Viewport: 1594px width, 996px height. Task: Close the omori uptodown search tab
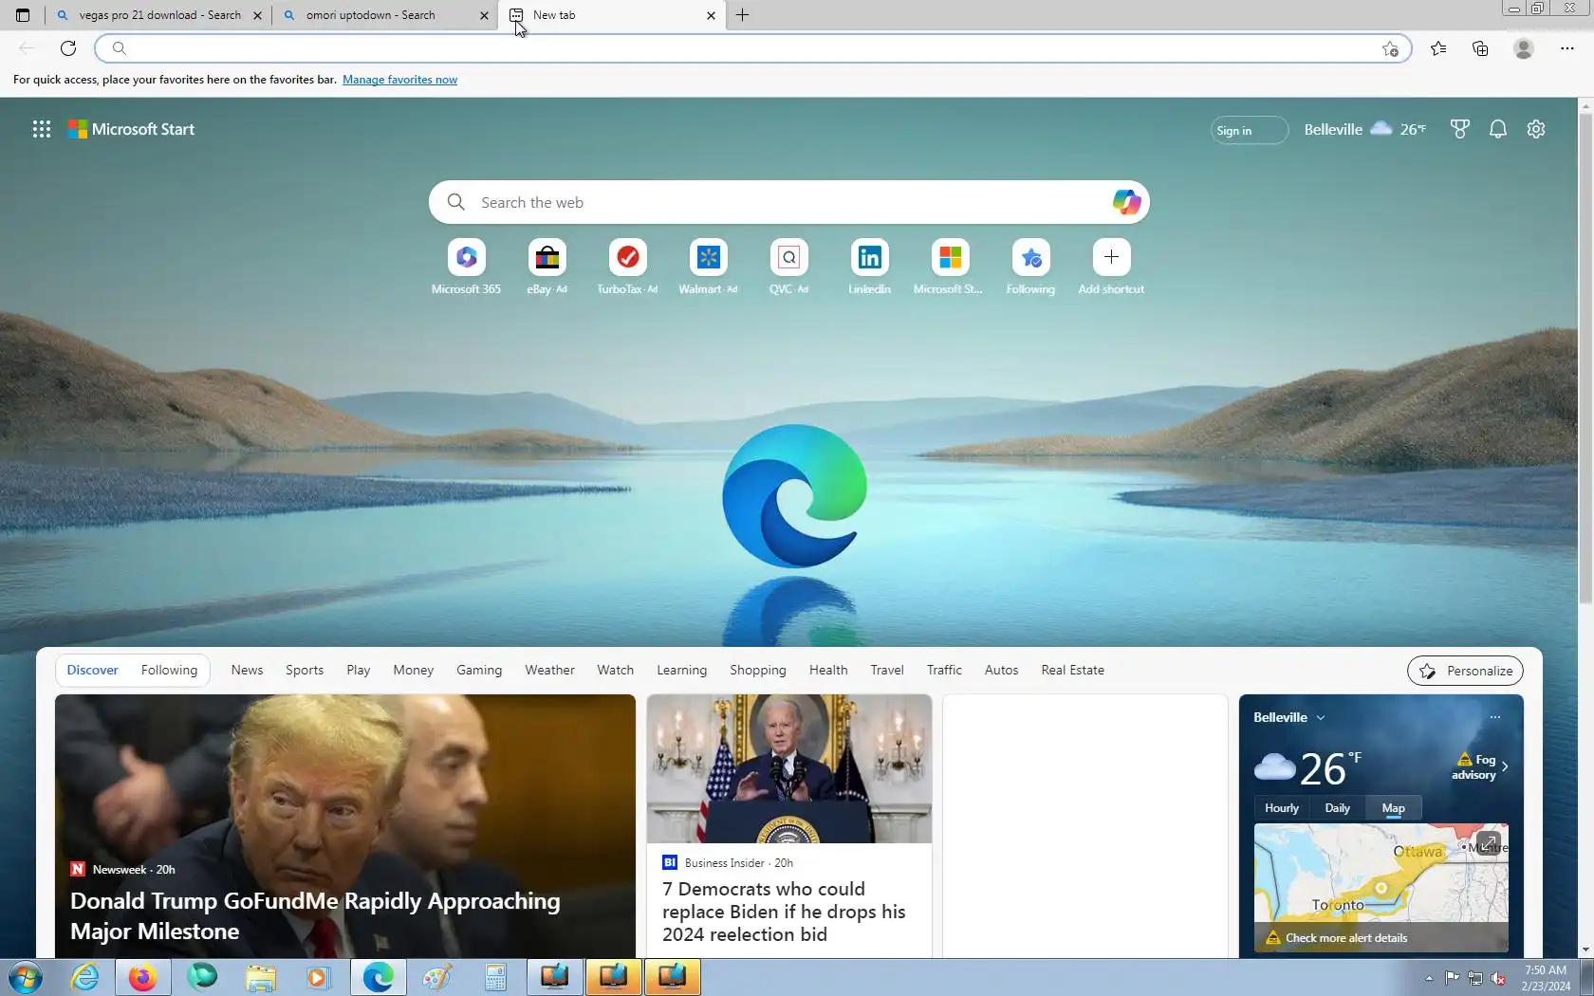point(484,15)
